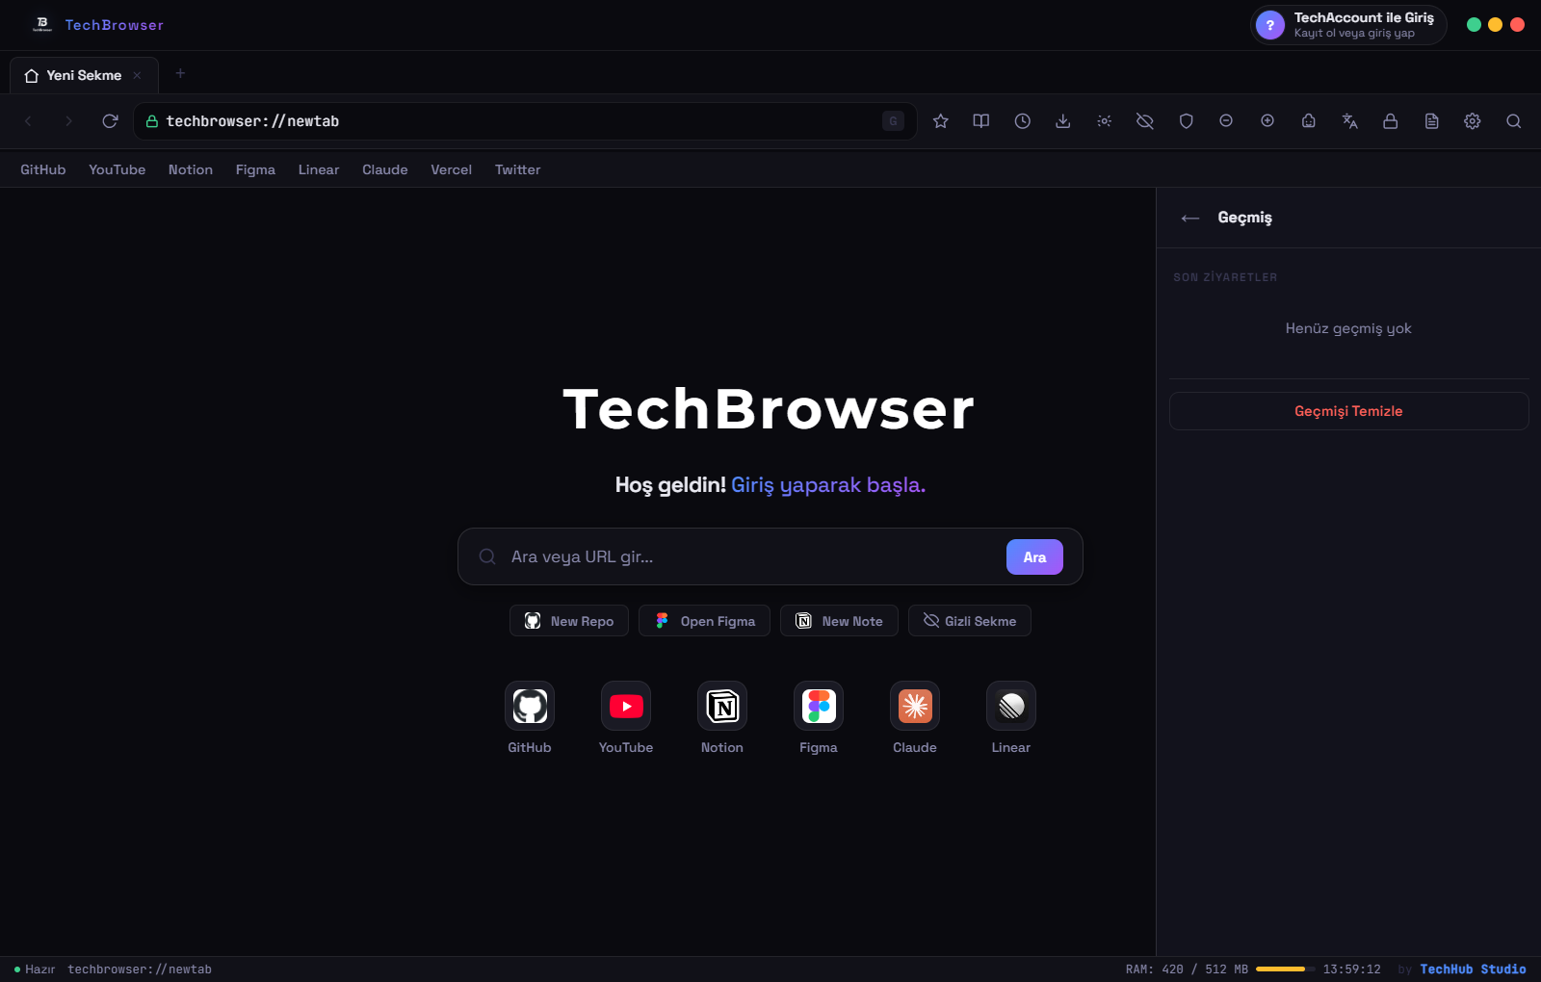Image resolution: width=1541 pixels, height=982 pixels.
Task: Open Claude bookmark in bookmarks bar
Action: click(385, 169)
